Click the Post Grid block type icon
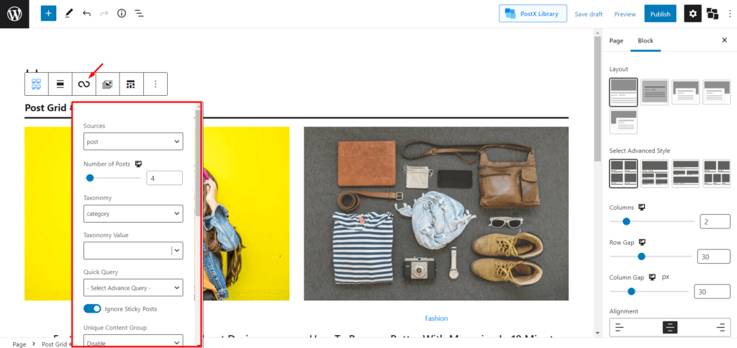737x348 pixels. (x=36, y=84)
